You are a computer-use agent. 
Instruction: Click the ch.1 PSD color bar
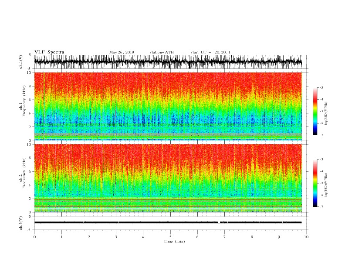315,111
